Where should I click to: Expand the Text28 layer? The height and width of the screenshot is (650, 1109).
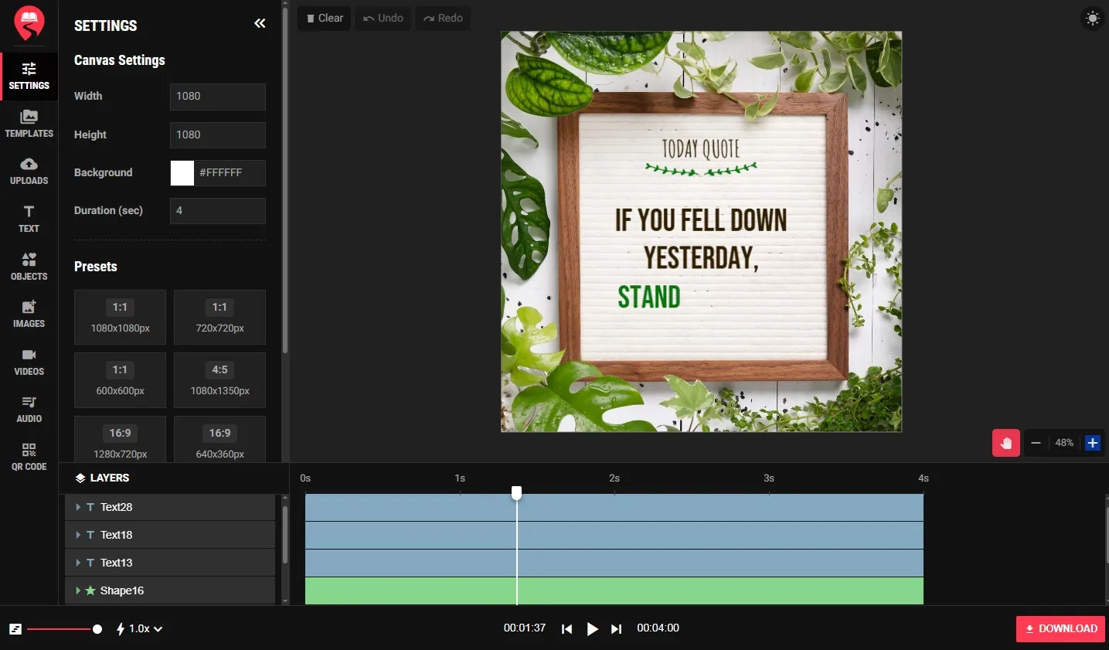click(79, 507)
